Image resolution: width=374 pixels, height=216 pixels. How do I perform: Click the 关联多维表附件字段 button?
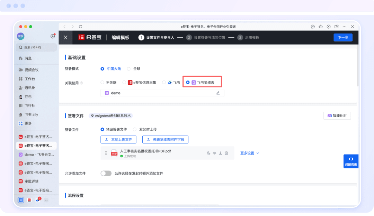(x=165, y=139)
